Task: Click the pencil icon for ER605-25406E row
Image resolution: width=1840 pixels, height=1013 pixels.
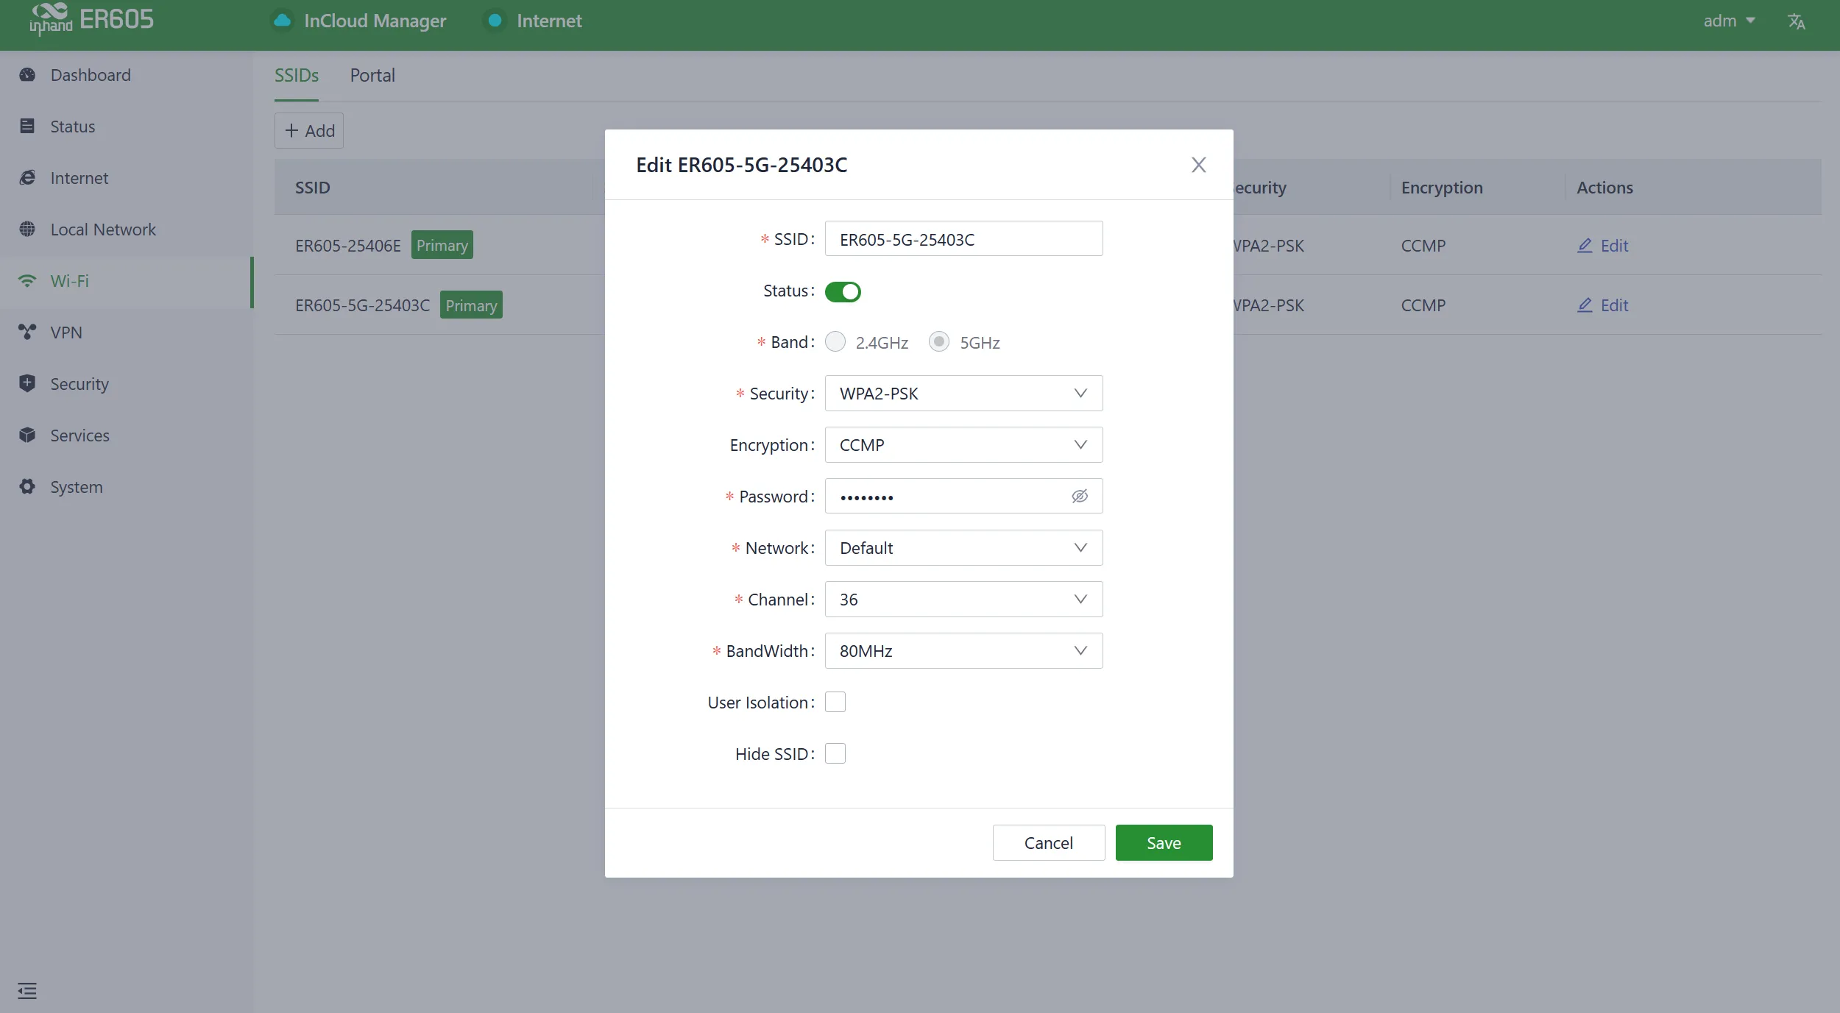Action: 1585,246
